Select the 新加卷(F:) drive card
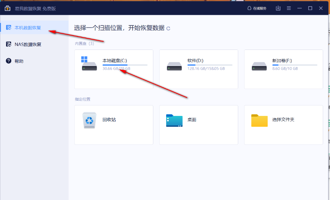 (283, 69)
